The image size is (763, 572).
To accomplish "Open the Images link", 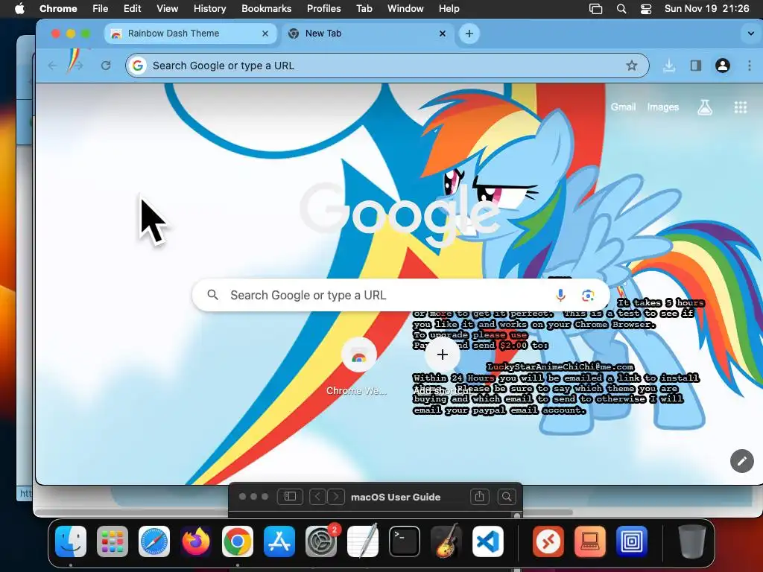I will (x=662, y=107).
